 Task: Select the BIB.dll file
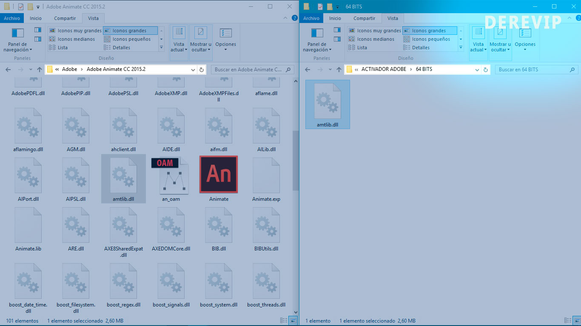point(219,229)
